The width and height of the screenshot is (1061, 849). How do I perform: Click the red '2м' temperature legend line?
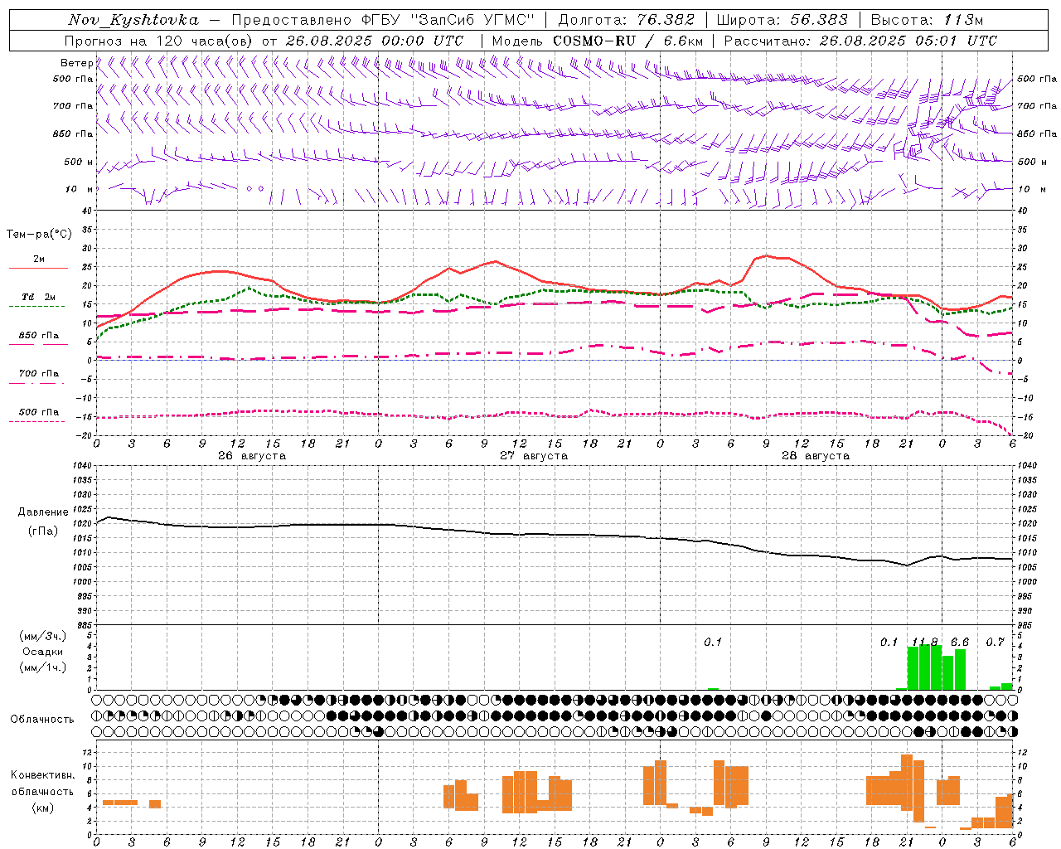coord(38,268)
